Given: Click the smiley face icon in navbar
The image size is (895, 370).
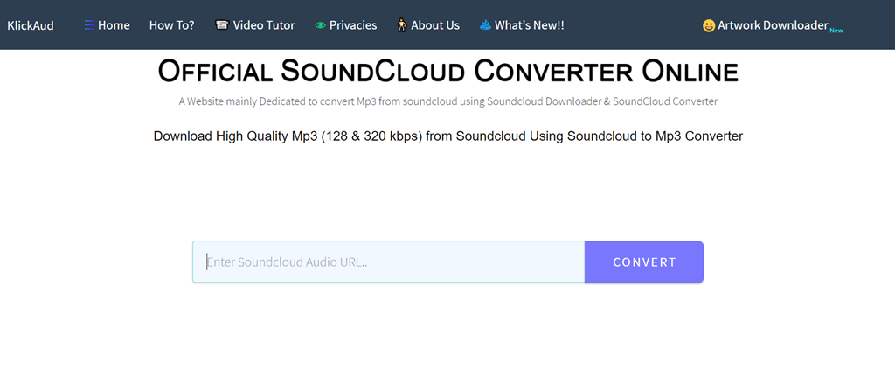Looking at the screenshot, I should click(709, 25).
